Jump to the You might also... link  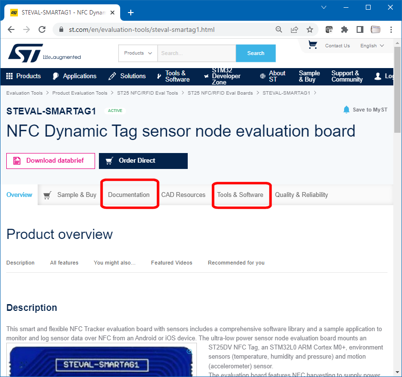(114, 263)
